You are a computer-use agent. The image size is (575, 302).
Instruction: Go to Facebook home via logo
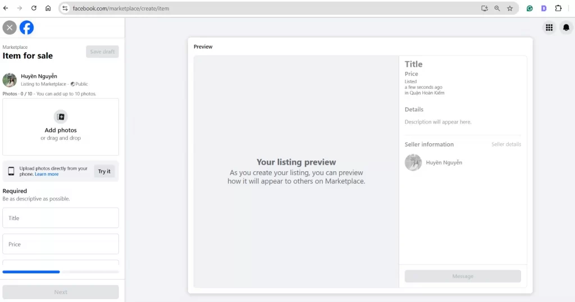(26, 28)
